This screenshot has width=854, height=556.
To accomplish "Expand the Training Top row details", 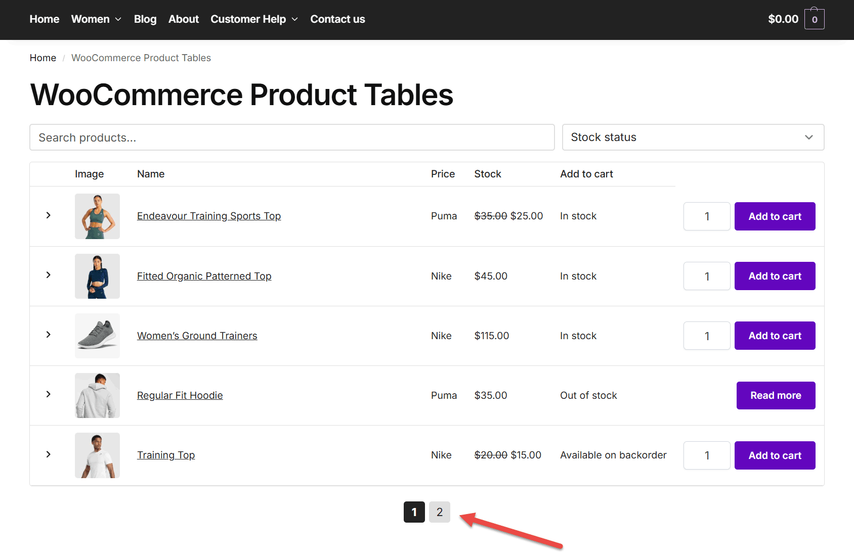I will (x=48, y=454).
